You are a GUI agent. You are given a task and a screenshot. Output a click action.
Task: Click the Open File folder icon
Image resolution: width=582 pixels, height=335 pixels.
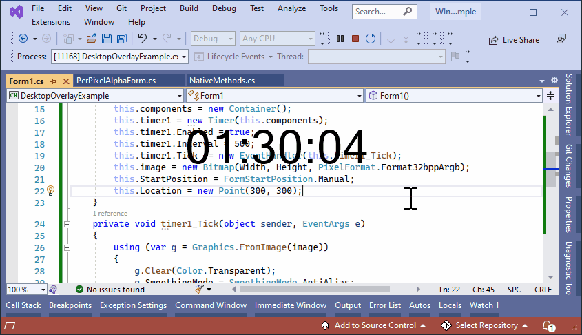(92, 38)
